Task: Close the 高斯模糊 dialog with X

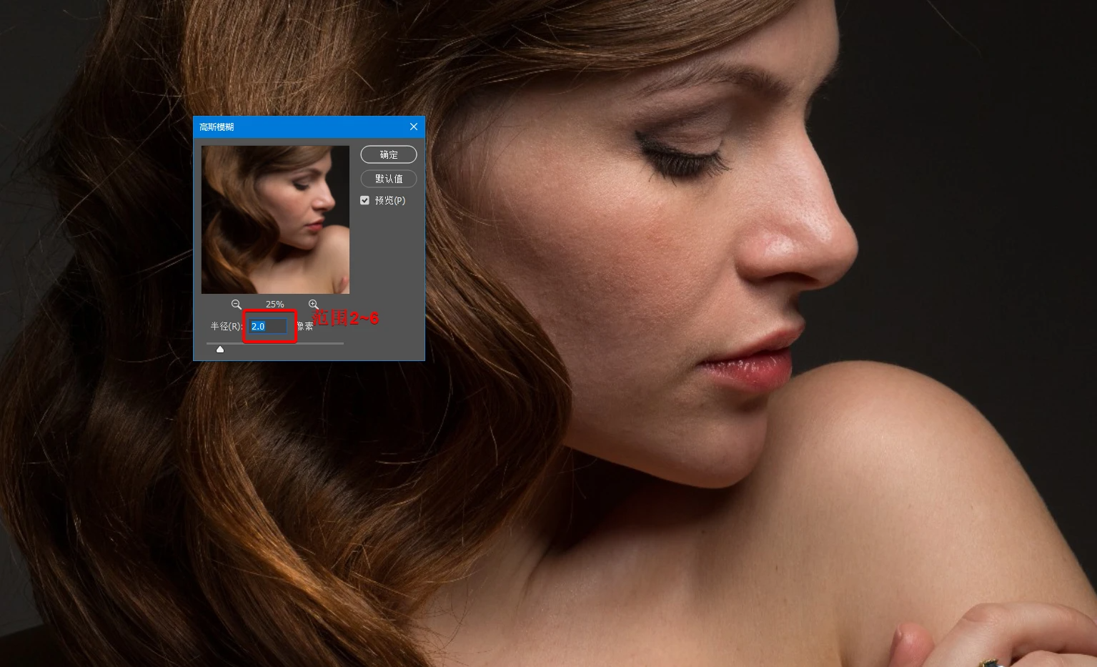Action: point(414,127)
